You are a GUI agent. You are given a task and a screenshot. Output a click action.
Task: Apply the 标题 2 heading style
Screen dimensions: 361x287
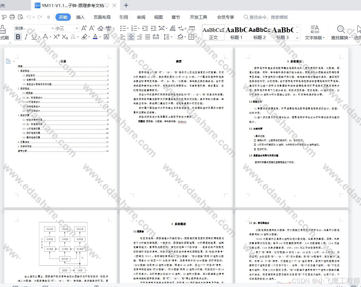[259, 33]
